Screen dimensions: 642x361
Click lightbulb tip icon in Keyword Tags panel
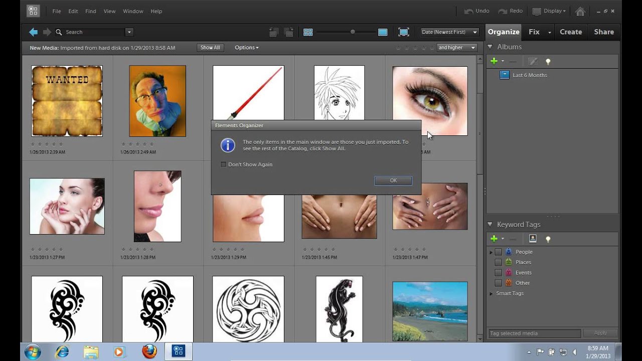coord(548,239)
